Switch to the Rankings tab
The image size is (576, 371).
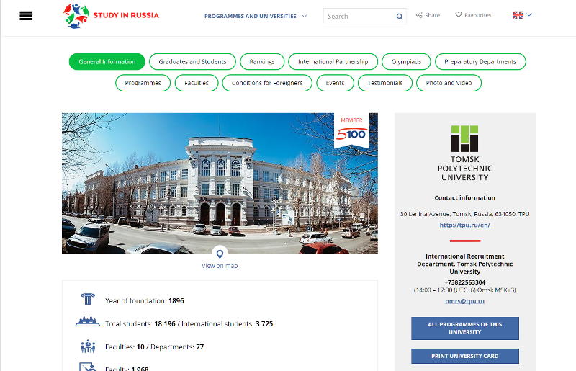[x=262, y=62]
